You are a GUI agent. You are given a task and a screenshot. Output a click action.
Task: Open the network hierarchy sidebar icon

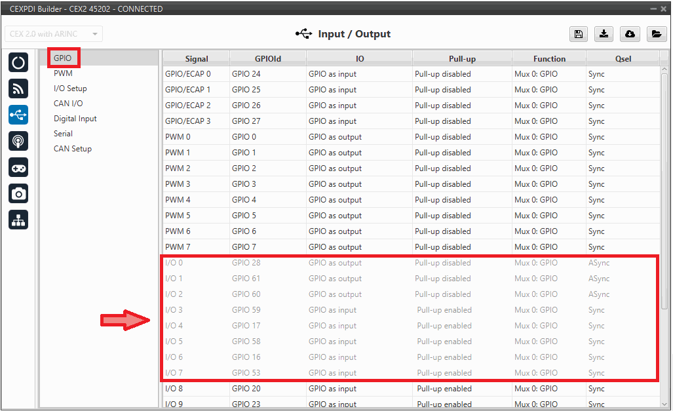[18, 220]
